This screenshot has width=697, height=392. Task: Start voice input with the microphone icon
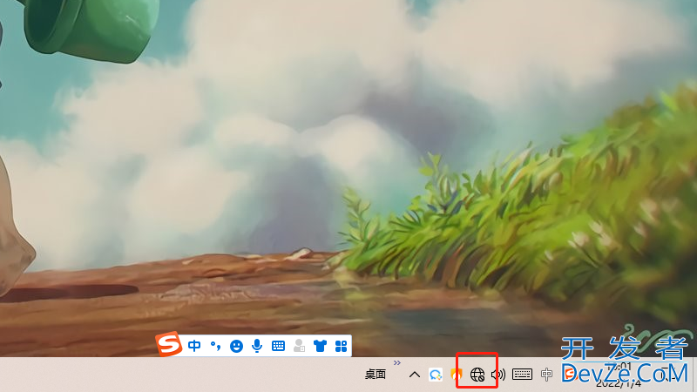257,346
